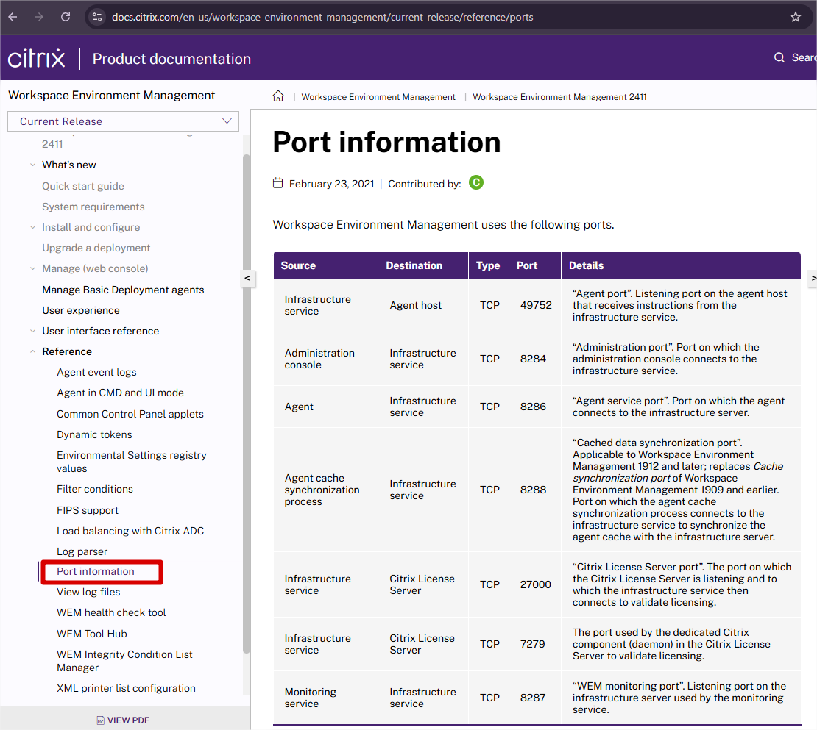Click the sidebar Workspace Environment Management title

[x=111, y=96]
